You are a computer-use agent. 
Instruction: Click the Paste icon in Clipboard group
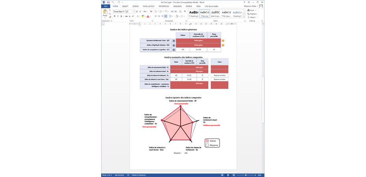tap(105, 13)
